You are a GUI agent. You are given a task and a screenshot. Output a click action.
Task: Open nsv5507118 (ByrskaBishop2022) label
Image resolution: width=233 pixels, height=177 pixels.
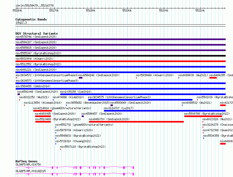point(83,147)
